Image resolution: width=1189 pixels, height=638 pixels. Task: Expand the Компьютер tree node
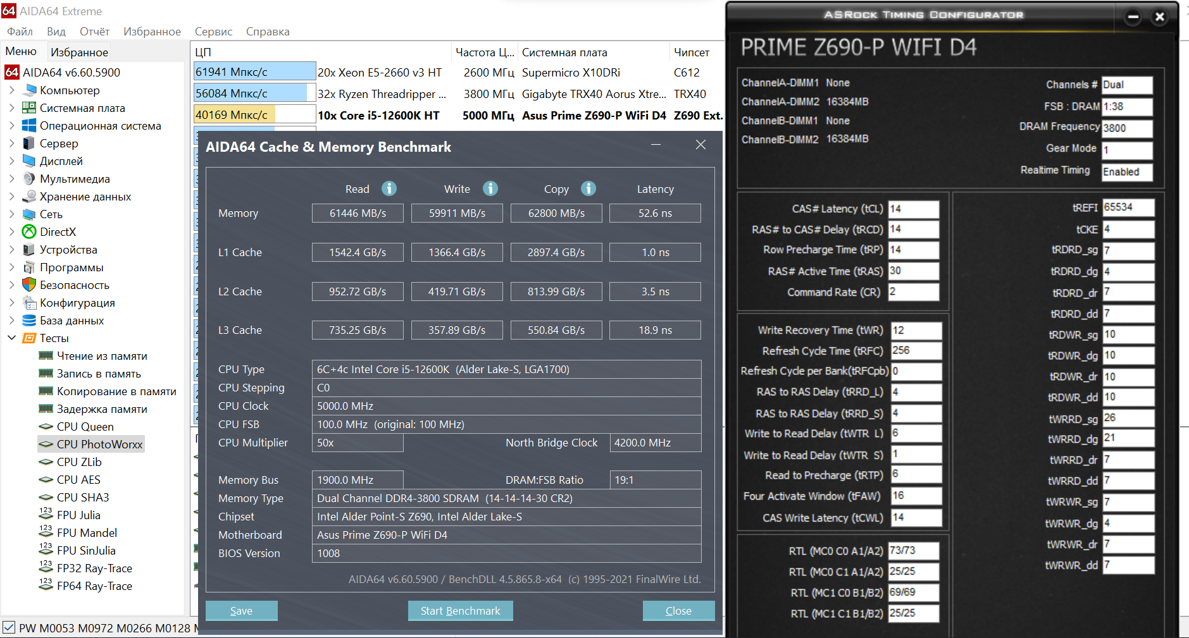point(11,90)
